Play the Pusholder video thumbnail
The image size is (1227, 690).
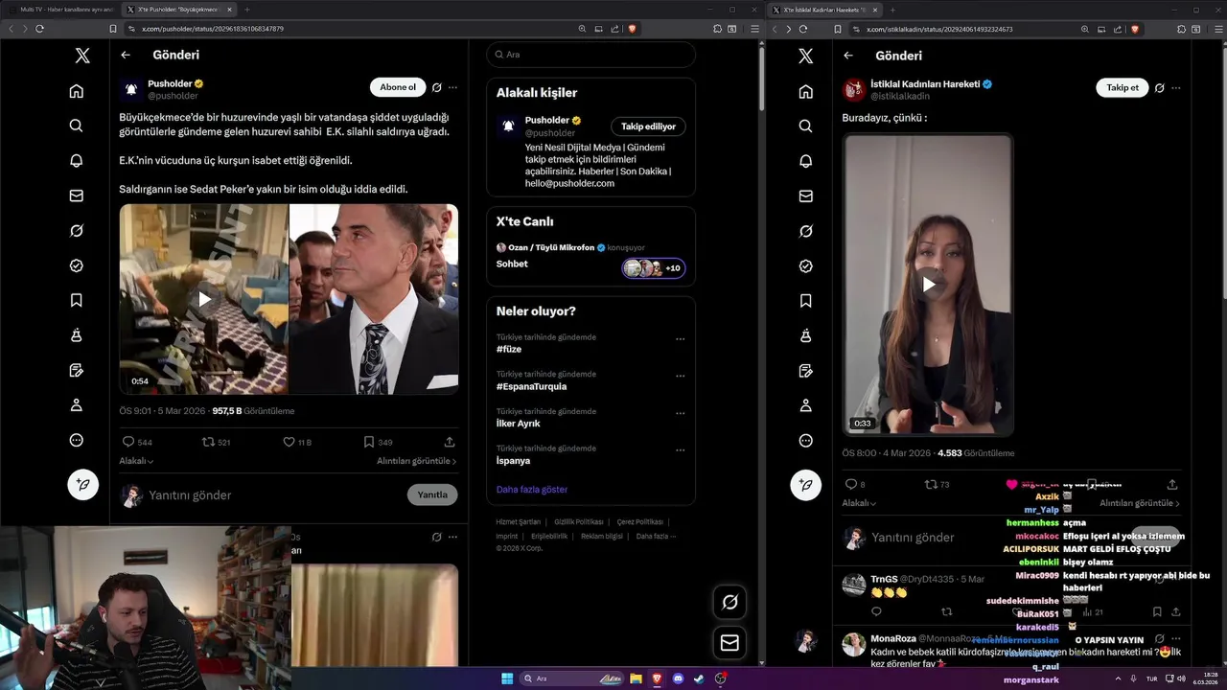(204, 299)
